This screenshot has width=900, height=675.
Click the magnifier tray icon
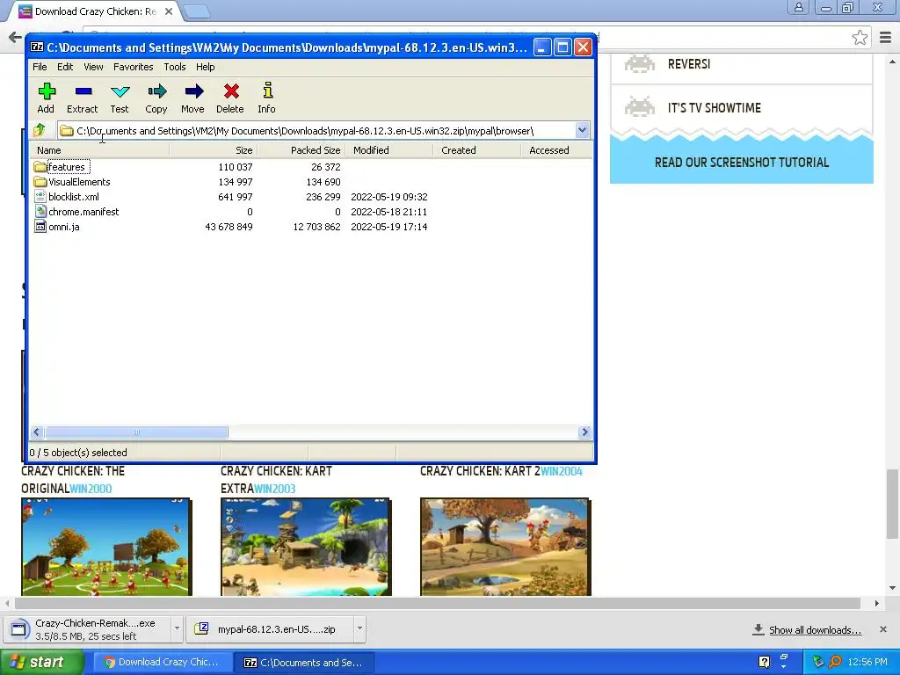pyautogui.click(x=835, y=662)
